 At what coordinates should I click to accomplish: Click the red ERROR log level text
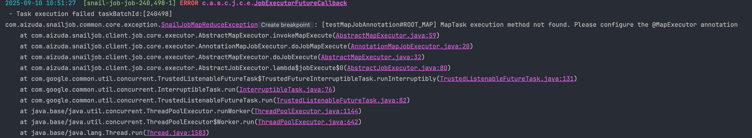(189, 3)
